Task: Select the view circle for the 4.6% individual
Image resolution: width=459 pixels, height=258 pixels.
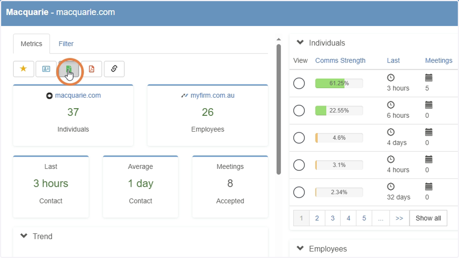Action: [x=299, y=138]
